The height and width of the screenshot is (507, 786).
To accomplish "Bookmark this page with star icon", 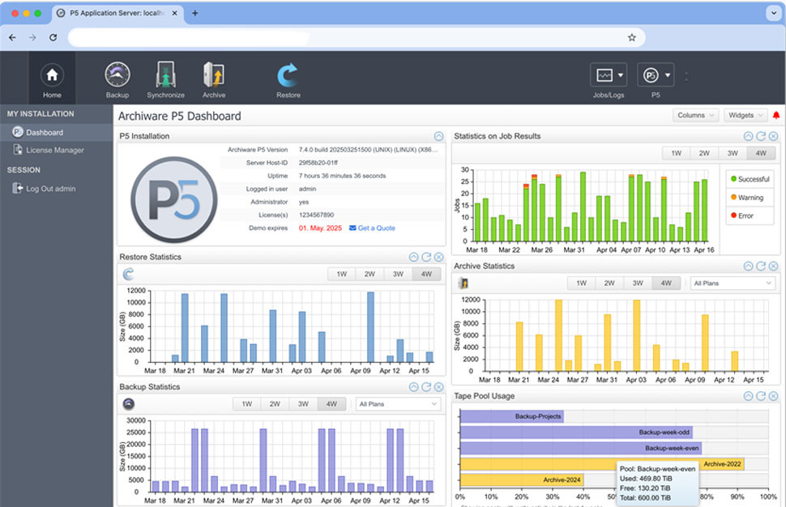I will [631, 37].
